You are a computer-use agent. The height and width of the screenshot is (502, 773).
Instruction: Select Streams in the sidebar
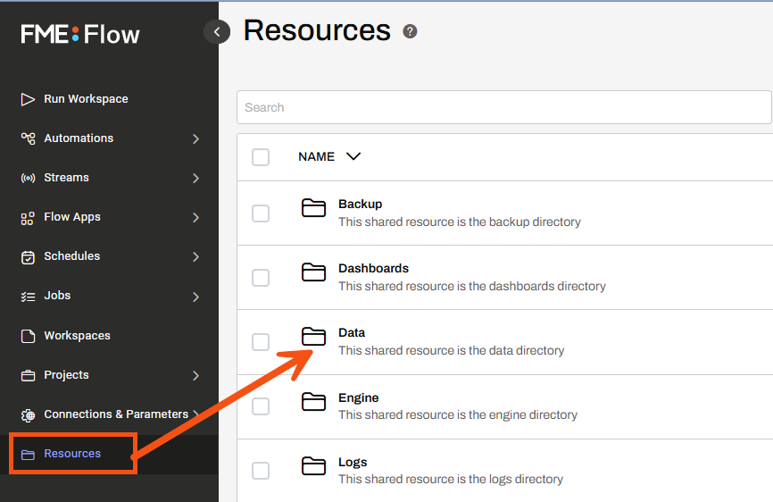(x=66, y=178)
